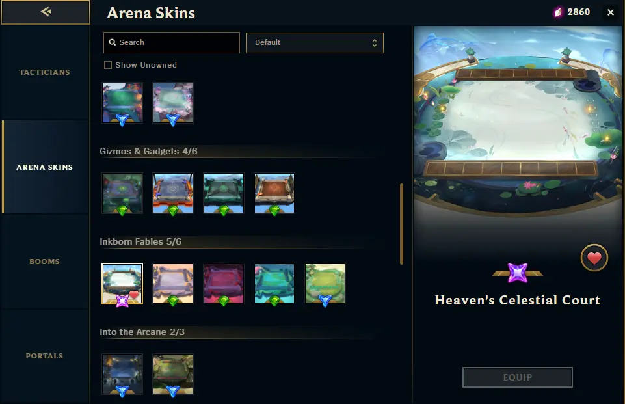
Task: Click the search magnifier icon
Action: [113, 42]
